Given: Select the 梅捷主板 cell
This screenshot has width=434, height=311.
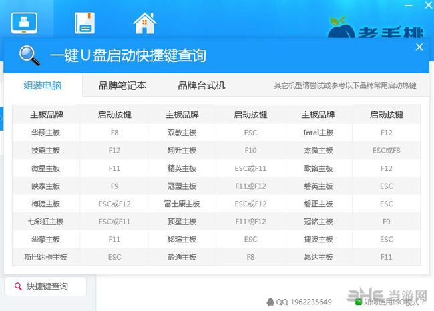Looking at the screenshot, I should [45, 204].
